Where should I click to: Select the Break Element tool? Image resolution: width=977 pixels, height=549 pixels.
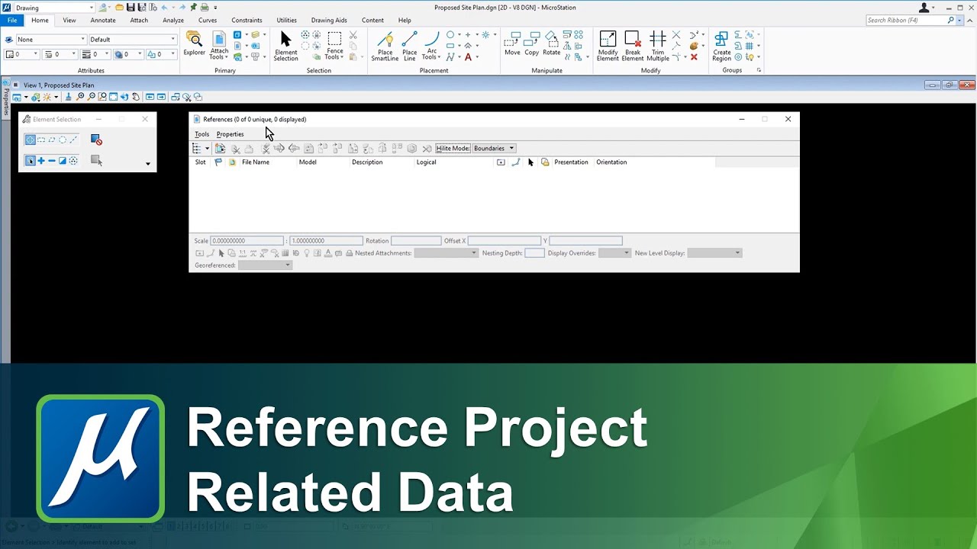tap(633, 46)
